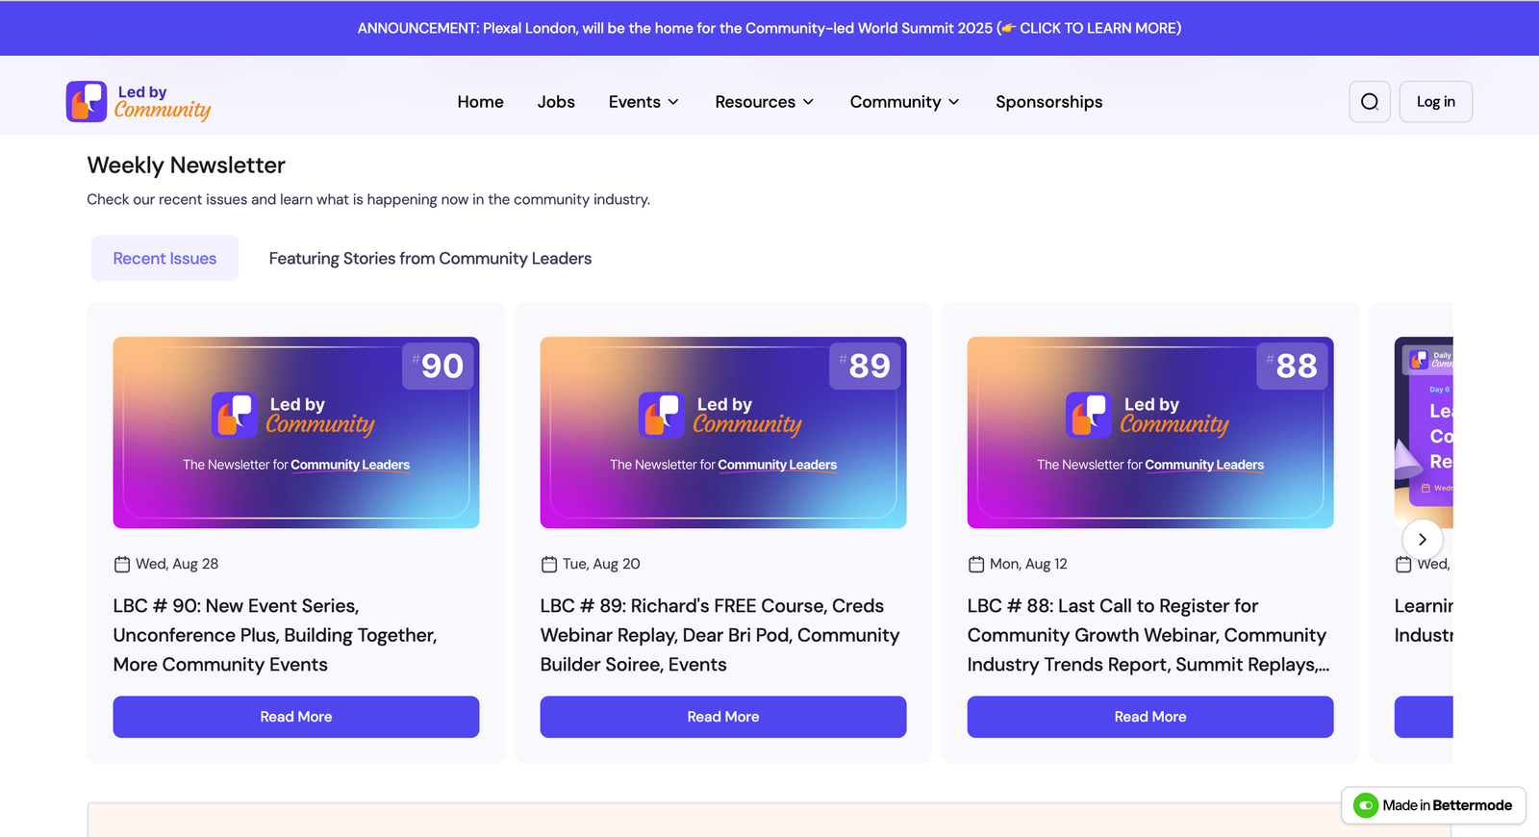Click the carousel next arrow
The height and width of the screenshot is (837, 1539).
click(1422, 540)
